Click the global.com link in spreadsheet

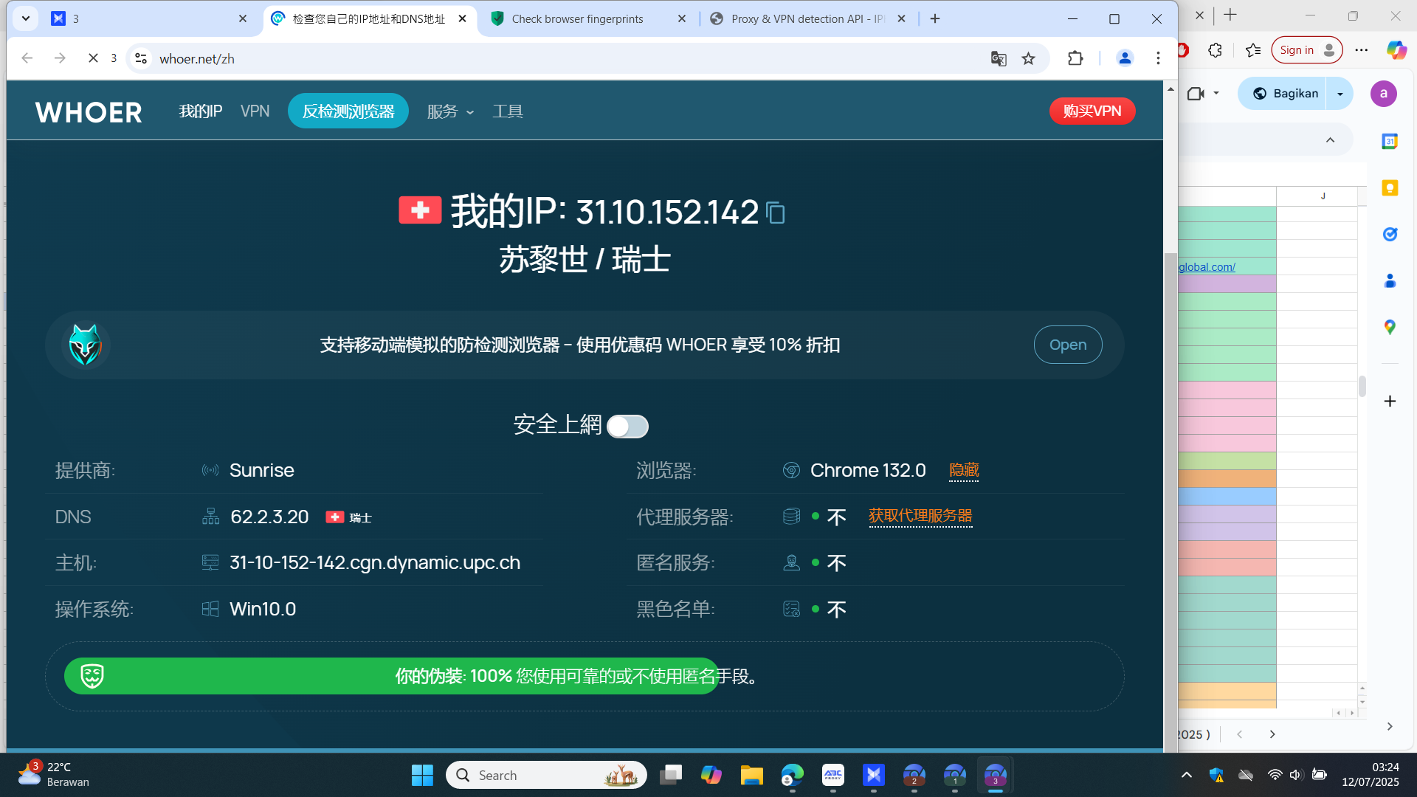click(1207, 267)
